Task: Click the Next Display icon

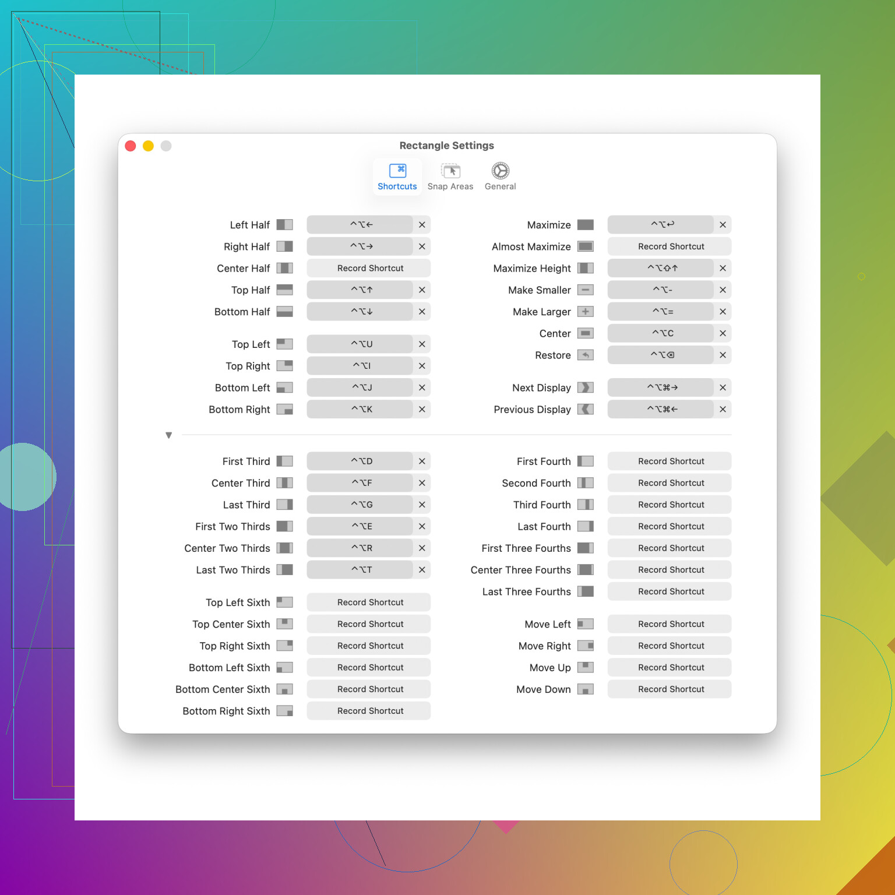Action: [x=585, y=387]
